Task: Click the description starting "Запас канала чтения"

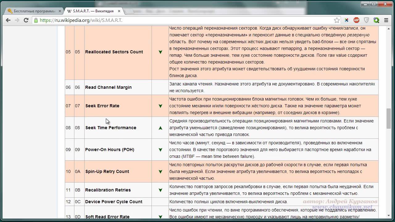Action: coord(272,87)
